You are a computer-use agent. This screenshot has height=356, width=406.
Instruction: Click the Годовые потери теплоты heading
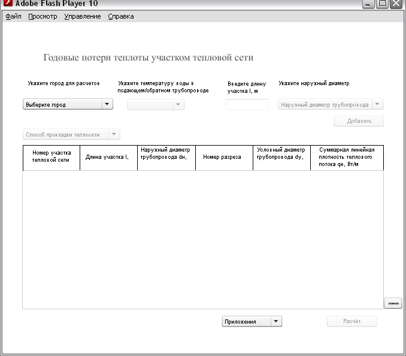pyautogui.click(x=148, y=58)
